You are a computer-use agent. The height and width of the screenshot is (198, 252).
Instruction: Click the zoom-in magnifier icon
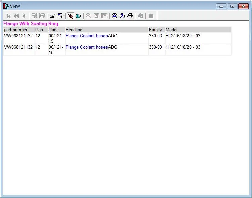[89, 16]
